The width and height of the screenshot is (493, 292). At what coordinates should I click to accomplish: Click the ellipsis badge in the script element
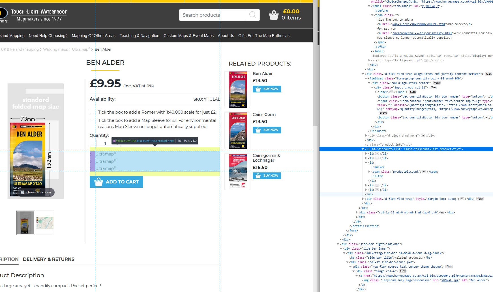[x=426, y=60]
